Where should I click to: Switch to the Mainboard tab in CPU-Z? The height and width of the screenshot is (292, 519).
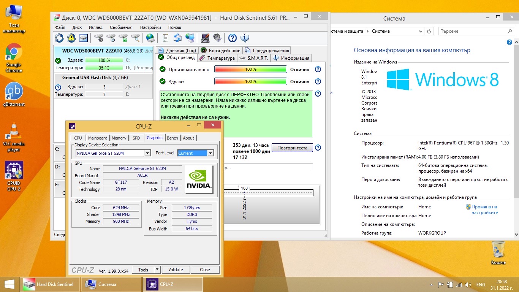(98, 138)
